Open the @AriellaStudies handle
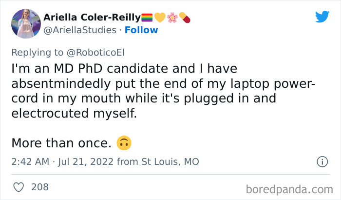Image resolution: width=341 pixels, height=200 pixels. pyautogui.click(x=79, y=30)
